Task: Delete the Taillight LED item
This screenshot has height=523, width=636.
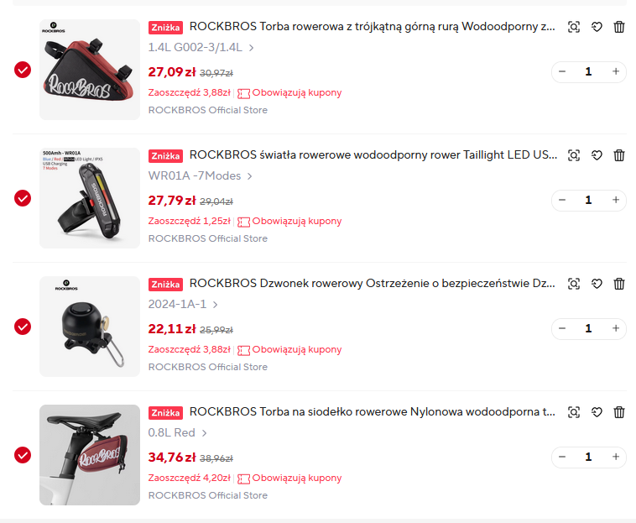Action: [619, 155]
